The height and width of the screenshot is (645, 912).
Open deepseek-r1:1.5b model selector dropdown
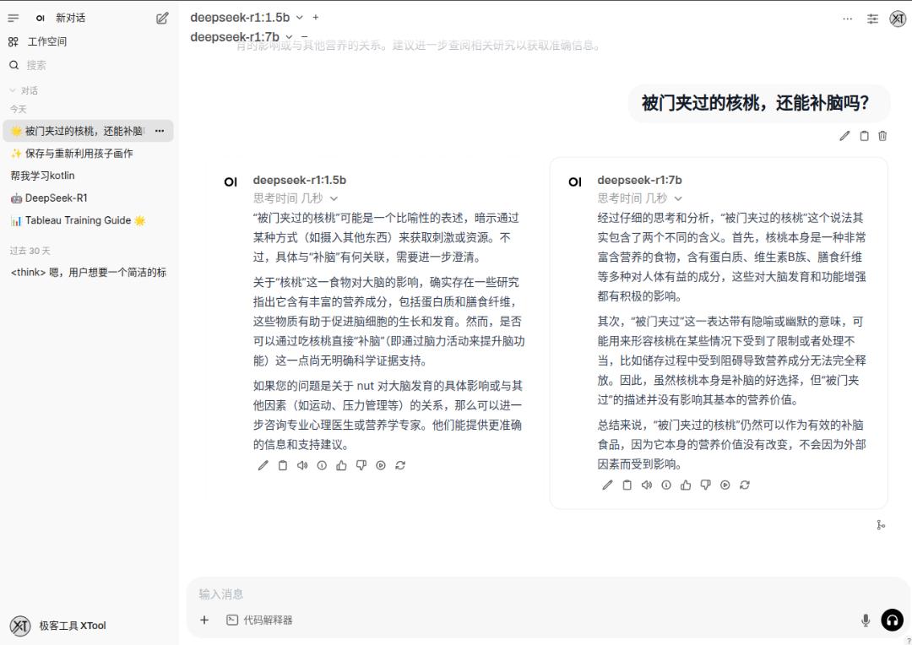click(x=247, y=18)
